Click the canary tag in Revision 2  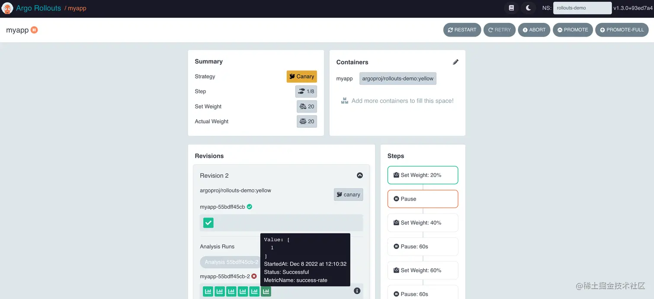coord(348,195)
